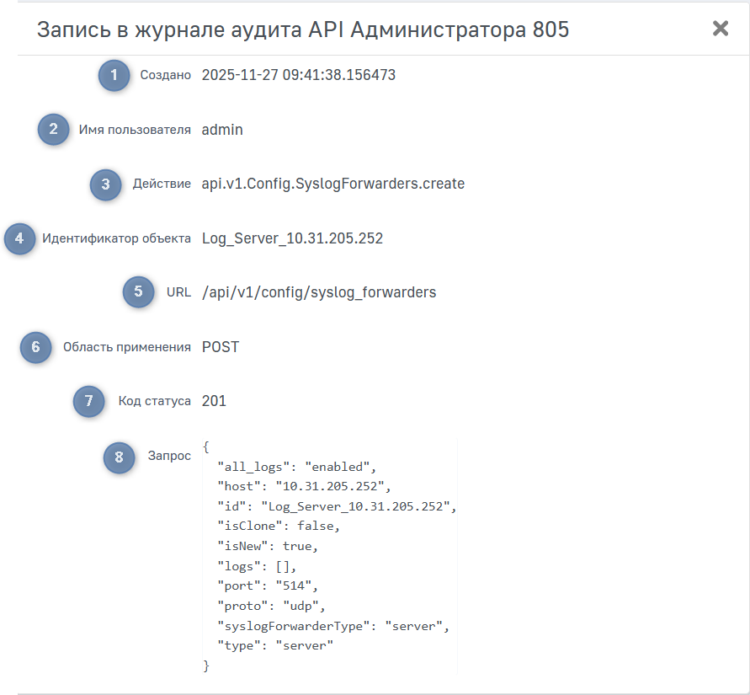
Task: Click badge 4 near Идентификатор объекта
Action: 19,238
